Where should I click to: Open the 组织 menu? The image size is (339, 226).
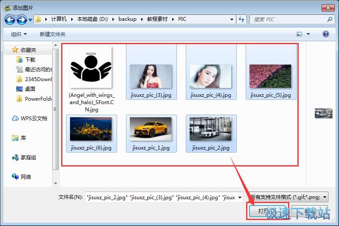(x=19, y=34)
